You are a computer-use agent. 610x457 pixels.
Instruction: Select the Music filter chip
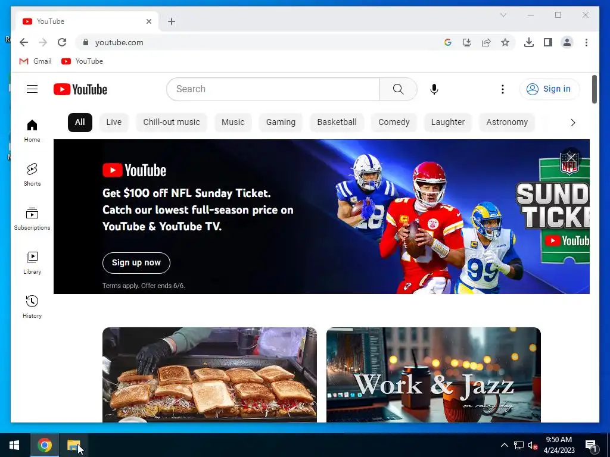(233, 123)
